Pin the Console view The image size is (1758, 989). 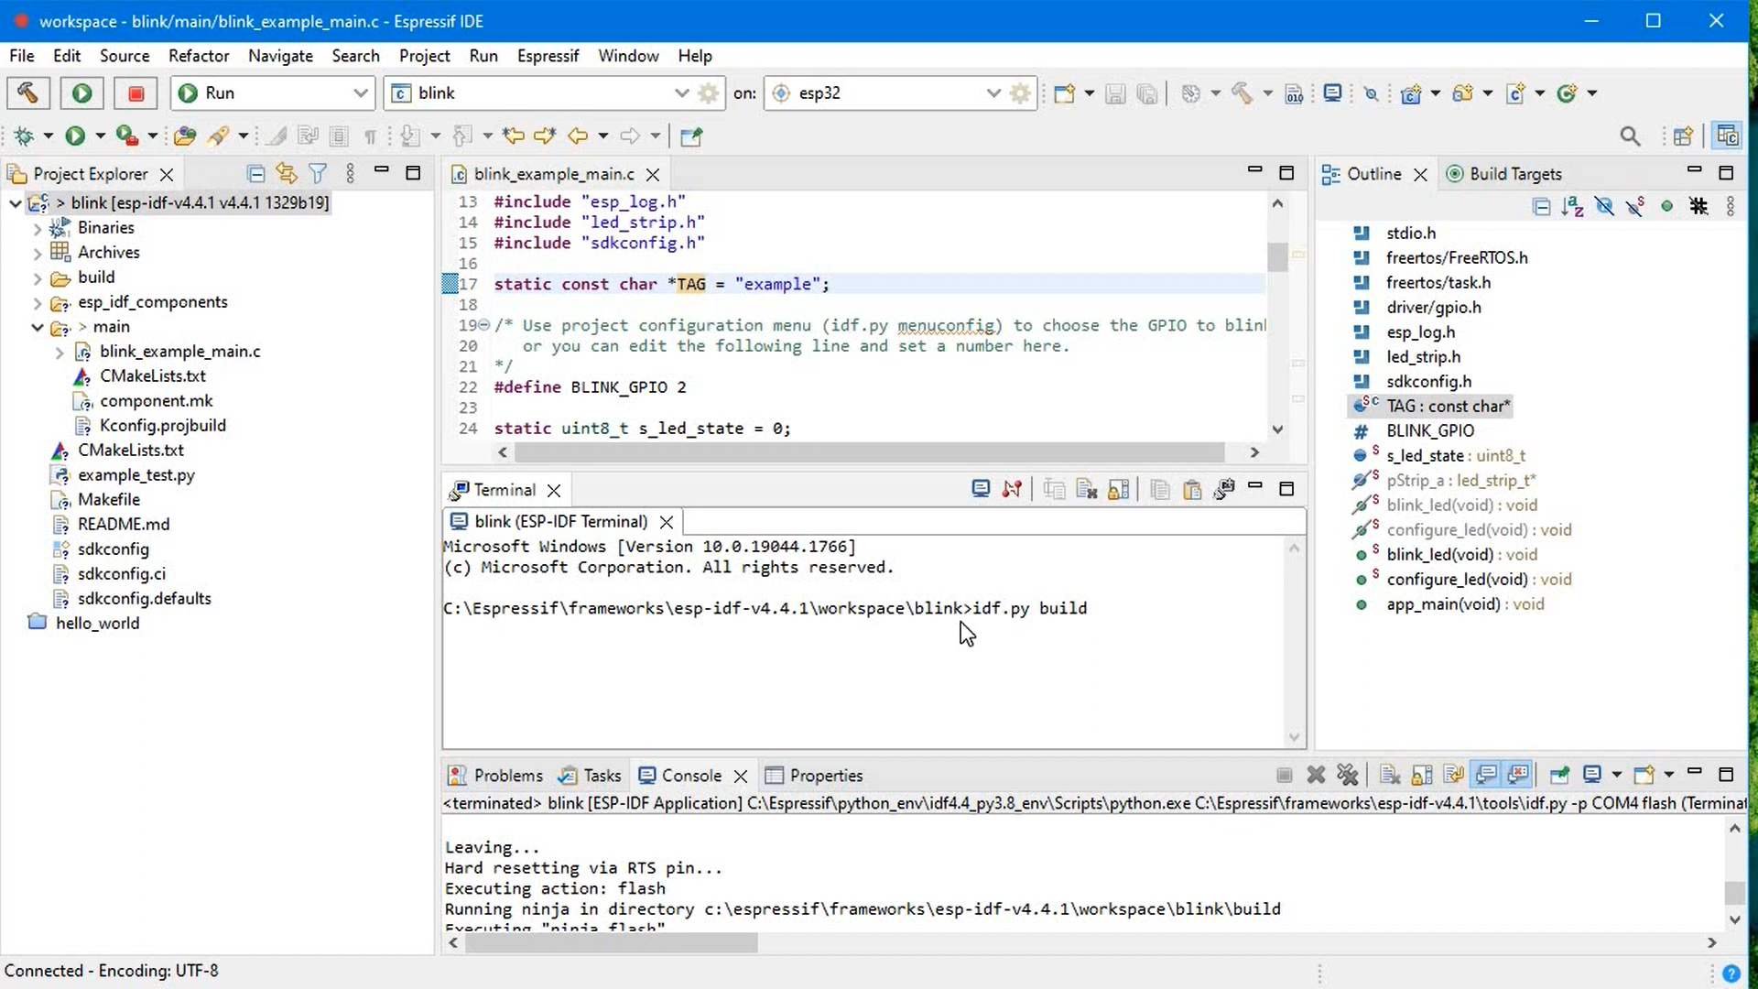point(1560,775)
